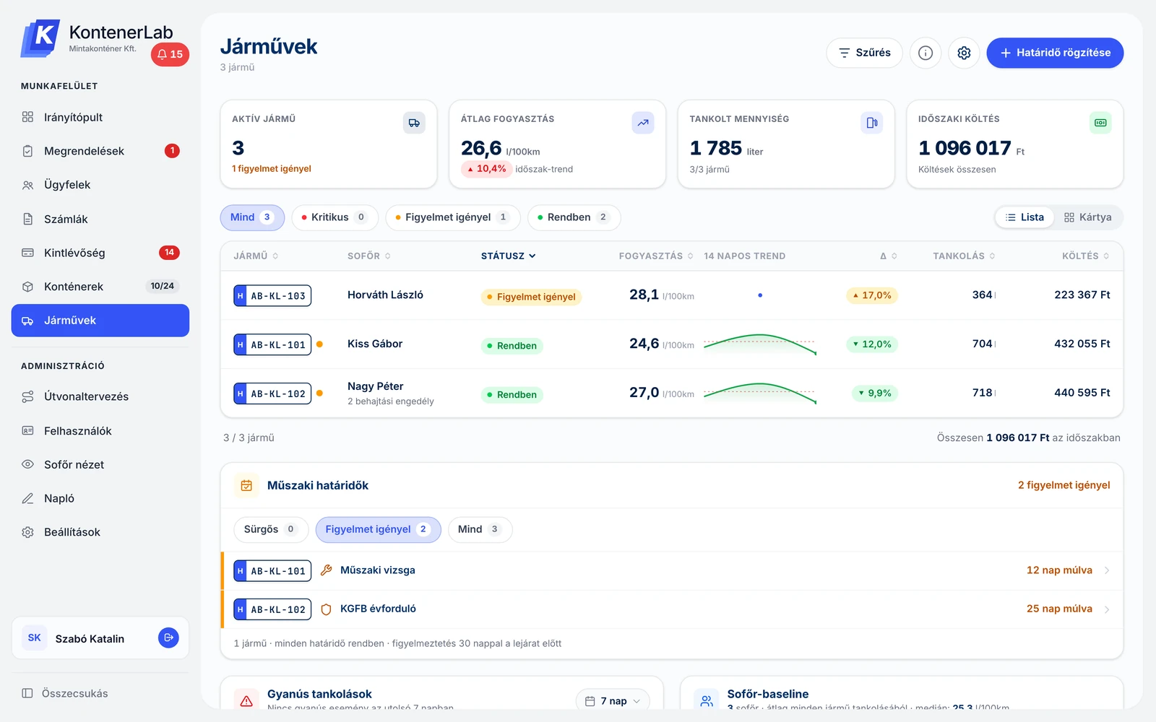Click the 2 figyelmet igényel link
The height and width of the screenshot is (722, 1156).
(x=1064, y=485)
